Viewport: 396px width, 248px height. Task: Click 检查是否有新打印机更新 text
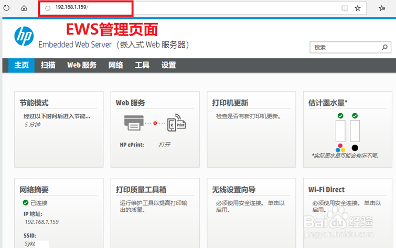(x=248, y=116)
